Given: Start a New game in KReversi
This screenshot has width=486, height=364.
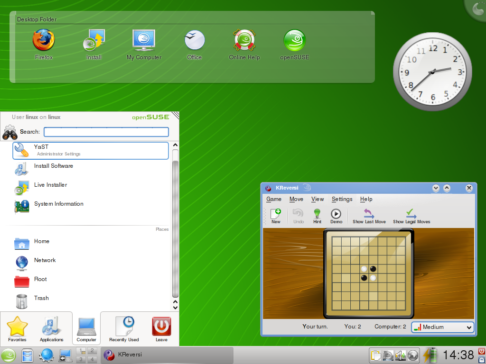Looking at the screenshot, I should (276, 216).
